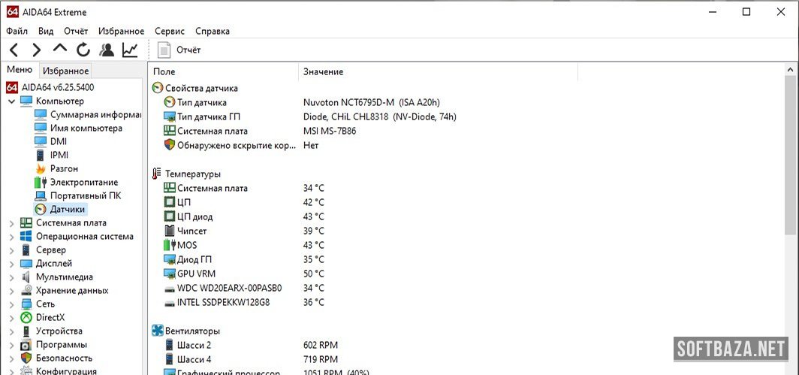Viewport: 799px width, 375px height.
Task: Open the graph chart toolbar icon
Action: [x=130, y=50]
